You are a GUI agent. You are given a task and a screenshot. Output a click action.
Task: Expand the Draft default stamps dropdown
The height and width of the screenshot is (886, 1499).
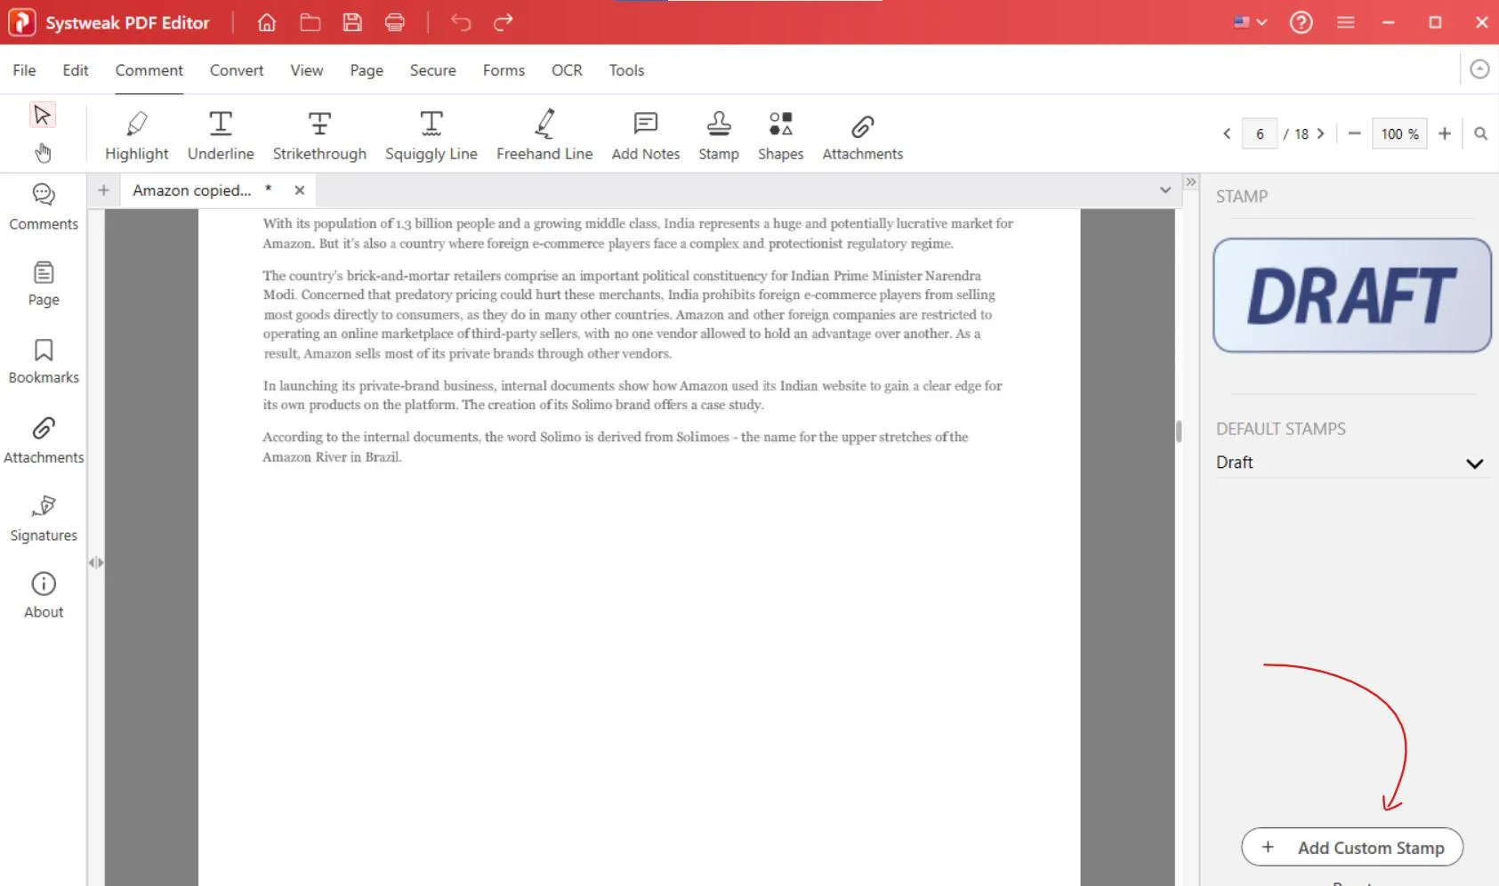click(1474, 463)
